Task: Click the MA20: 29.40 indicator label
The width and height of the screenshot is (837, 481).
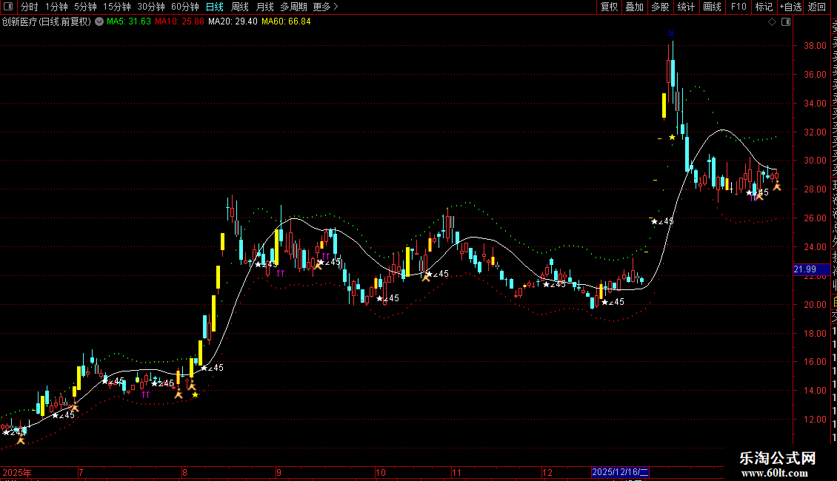Action: click(233, 22)
